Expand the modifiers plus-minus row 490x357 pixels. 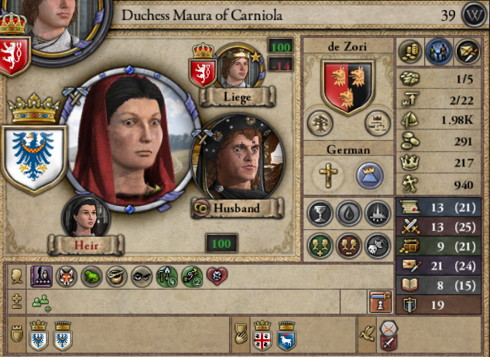[16, 302]
